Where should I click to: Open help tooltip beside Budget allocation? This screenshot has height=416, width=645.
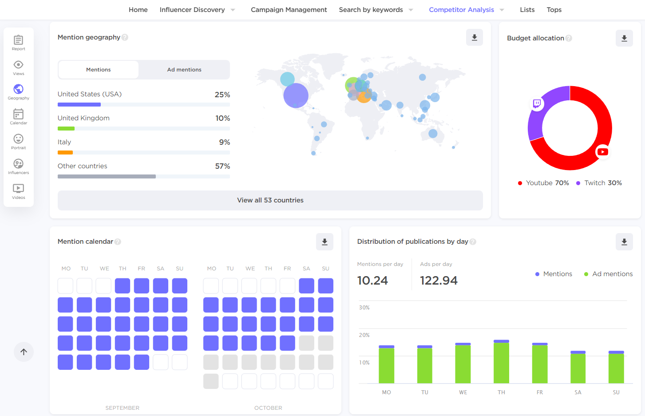tap(569, 38)
